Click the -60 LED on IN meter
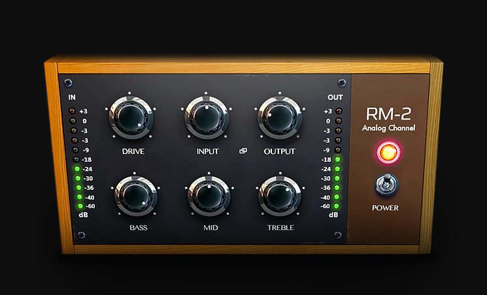This screenshot has width=487, height=295. pyautogui.click(x=76, y=206)
